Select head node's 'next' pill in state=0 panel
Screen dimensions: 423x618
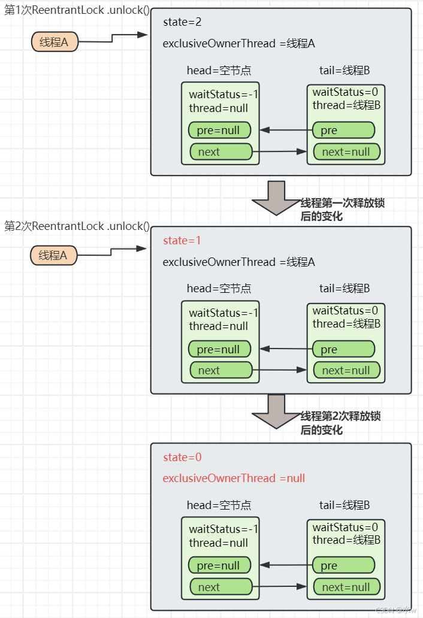(221, 587)
